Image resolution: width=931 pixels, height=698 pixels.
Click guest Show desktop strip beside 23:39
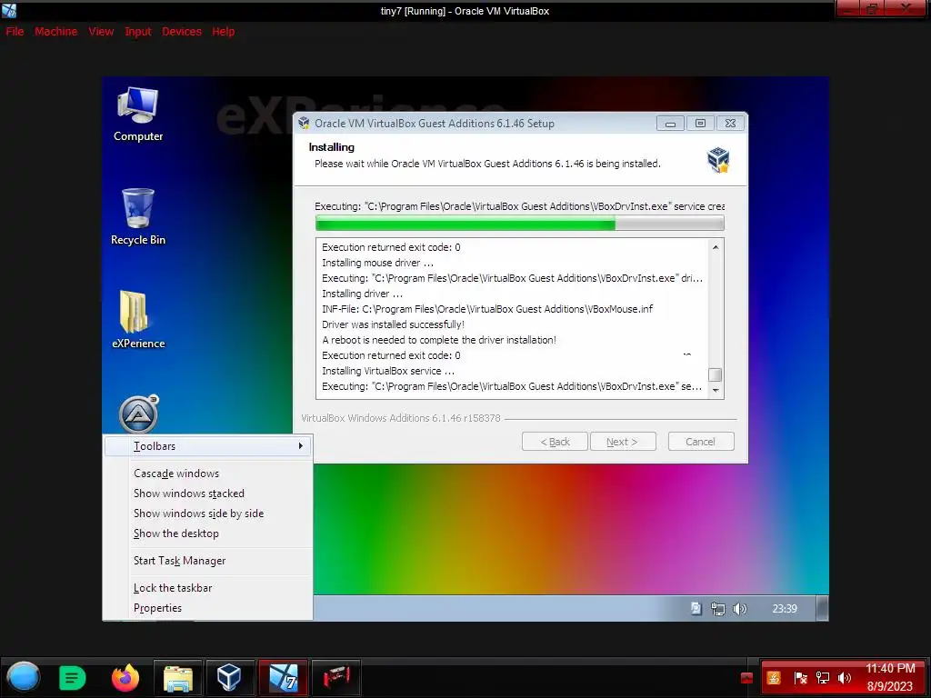[822, 608]
